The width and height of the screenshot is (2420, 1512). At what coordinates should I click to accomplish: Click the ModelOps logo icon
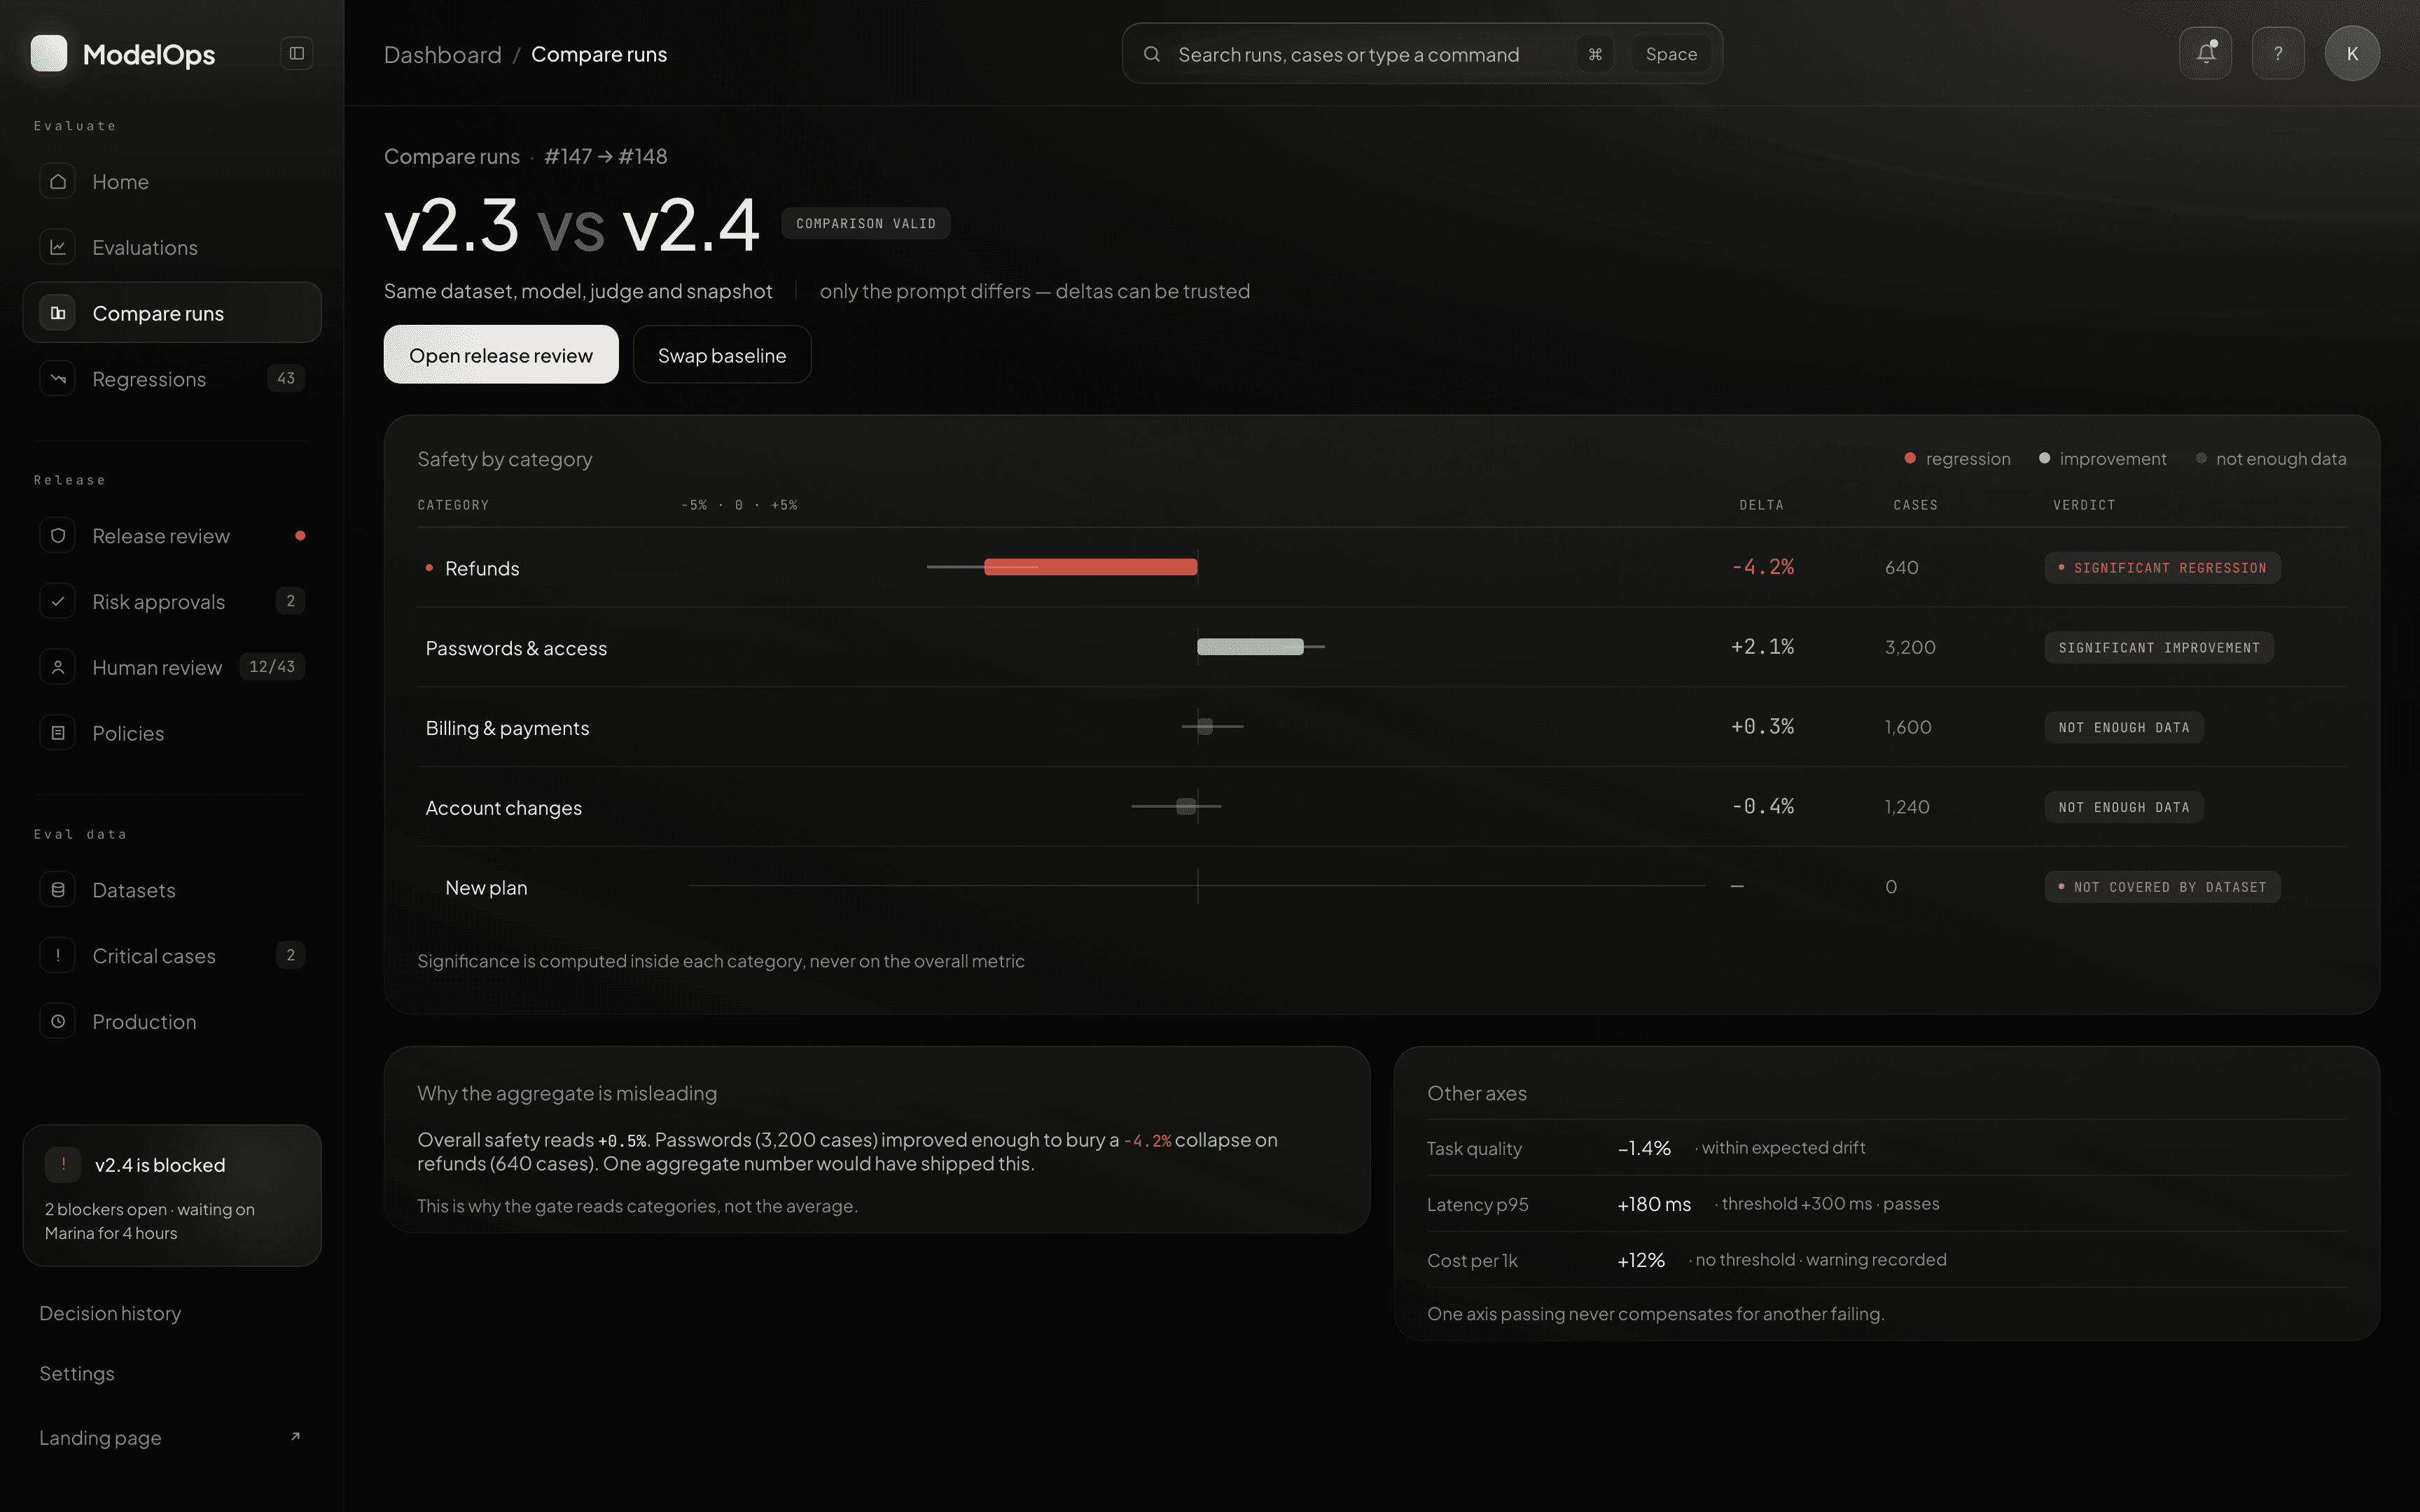(49, 53)
